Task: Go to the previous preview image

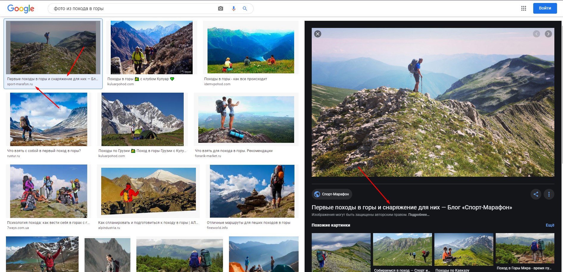Action: (x=537, y=34)
